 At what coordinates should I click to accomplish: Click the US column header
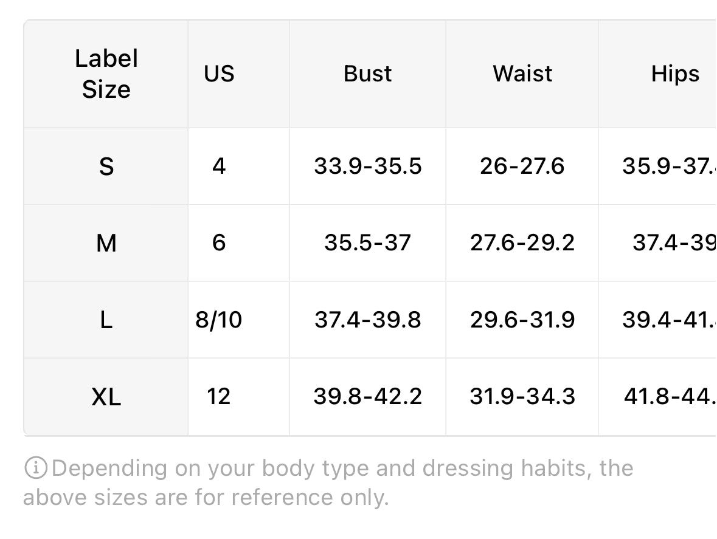click(219, 74)
